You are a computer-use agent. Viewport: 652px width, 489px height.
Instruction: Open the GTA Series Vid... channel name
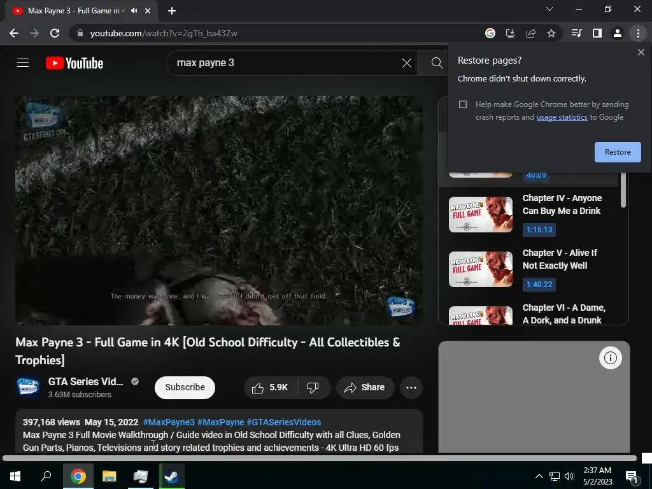coord(86,382)
